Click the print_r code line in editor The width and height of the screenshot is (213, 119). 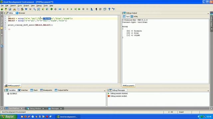tap(30, 25)
